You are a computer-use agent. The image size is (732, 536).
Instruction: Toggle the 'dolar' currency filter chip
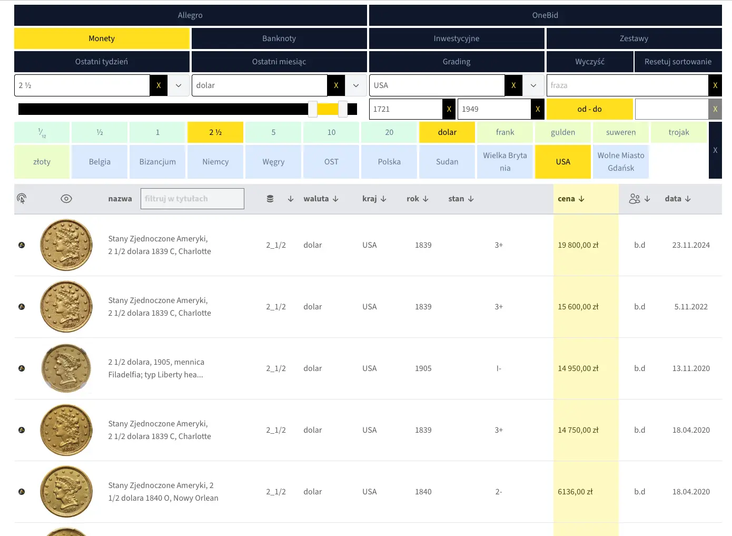pyautogui.click(x=447, y=132)
